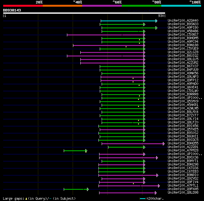Open the UniRef100_B9MYT1 label
The height and width of the screenshot is (201, 204).
(183, 161)
